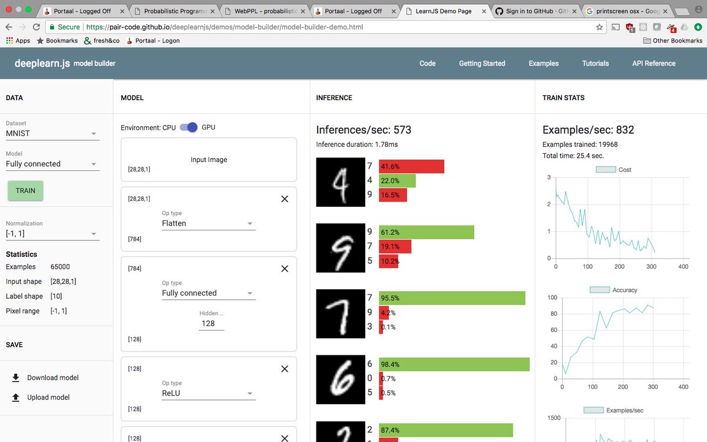Click the 'Examples trained: 19968' text

[x=580, y=144]
